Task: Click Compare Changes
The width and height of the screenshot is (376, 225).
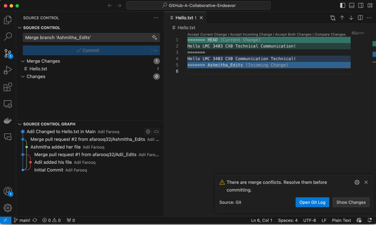Action: click(330, 35)
